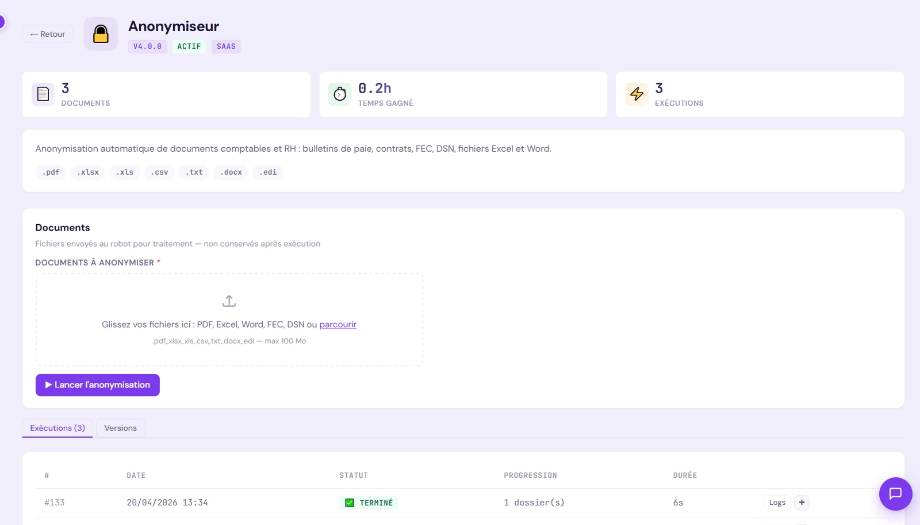Open Logs for execution #133
Image resolution: width=920 pixels, height=525 pixels.
coord(777,503)
